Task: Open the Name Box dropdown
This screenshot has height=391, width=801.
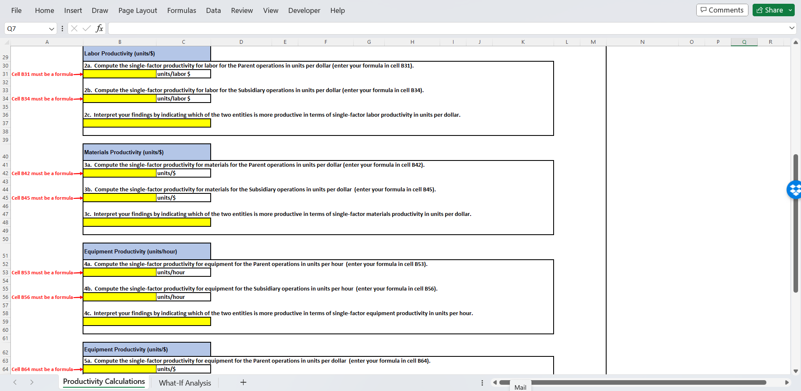Action: point(51,28)
